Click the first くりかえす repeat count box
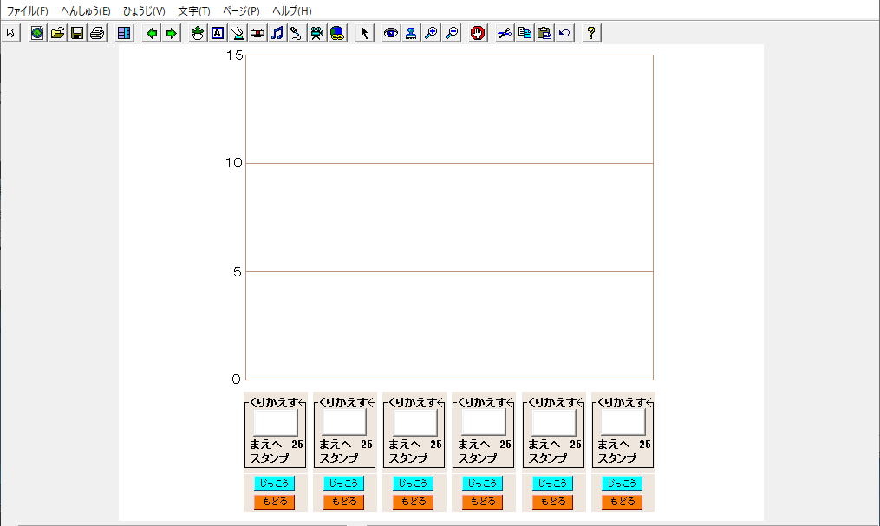The image size is (880, 526). [275, 422]
